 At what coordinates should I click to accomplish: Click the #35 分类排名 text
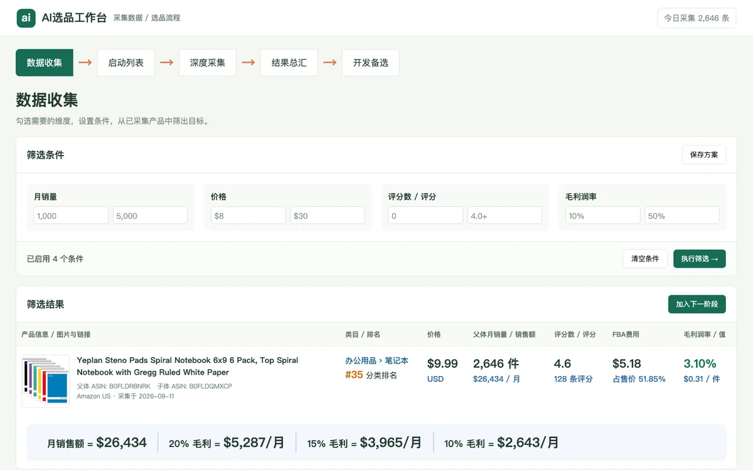371,375
